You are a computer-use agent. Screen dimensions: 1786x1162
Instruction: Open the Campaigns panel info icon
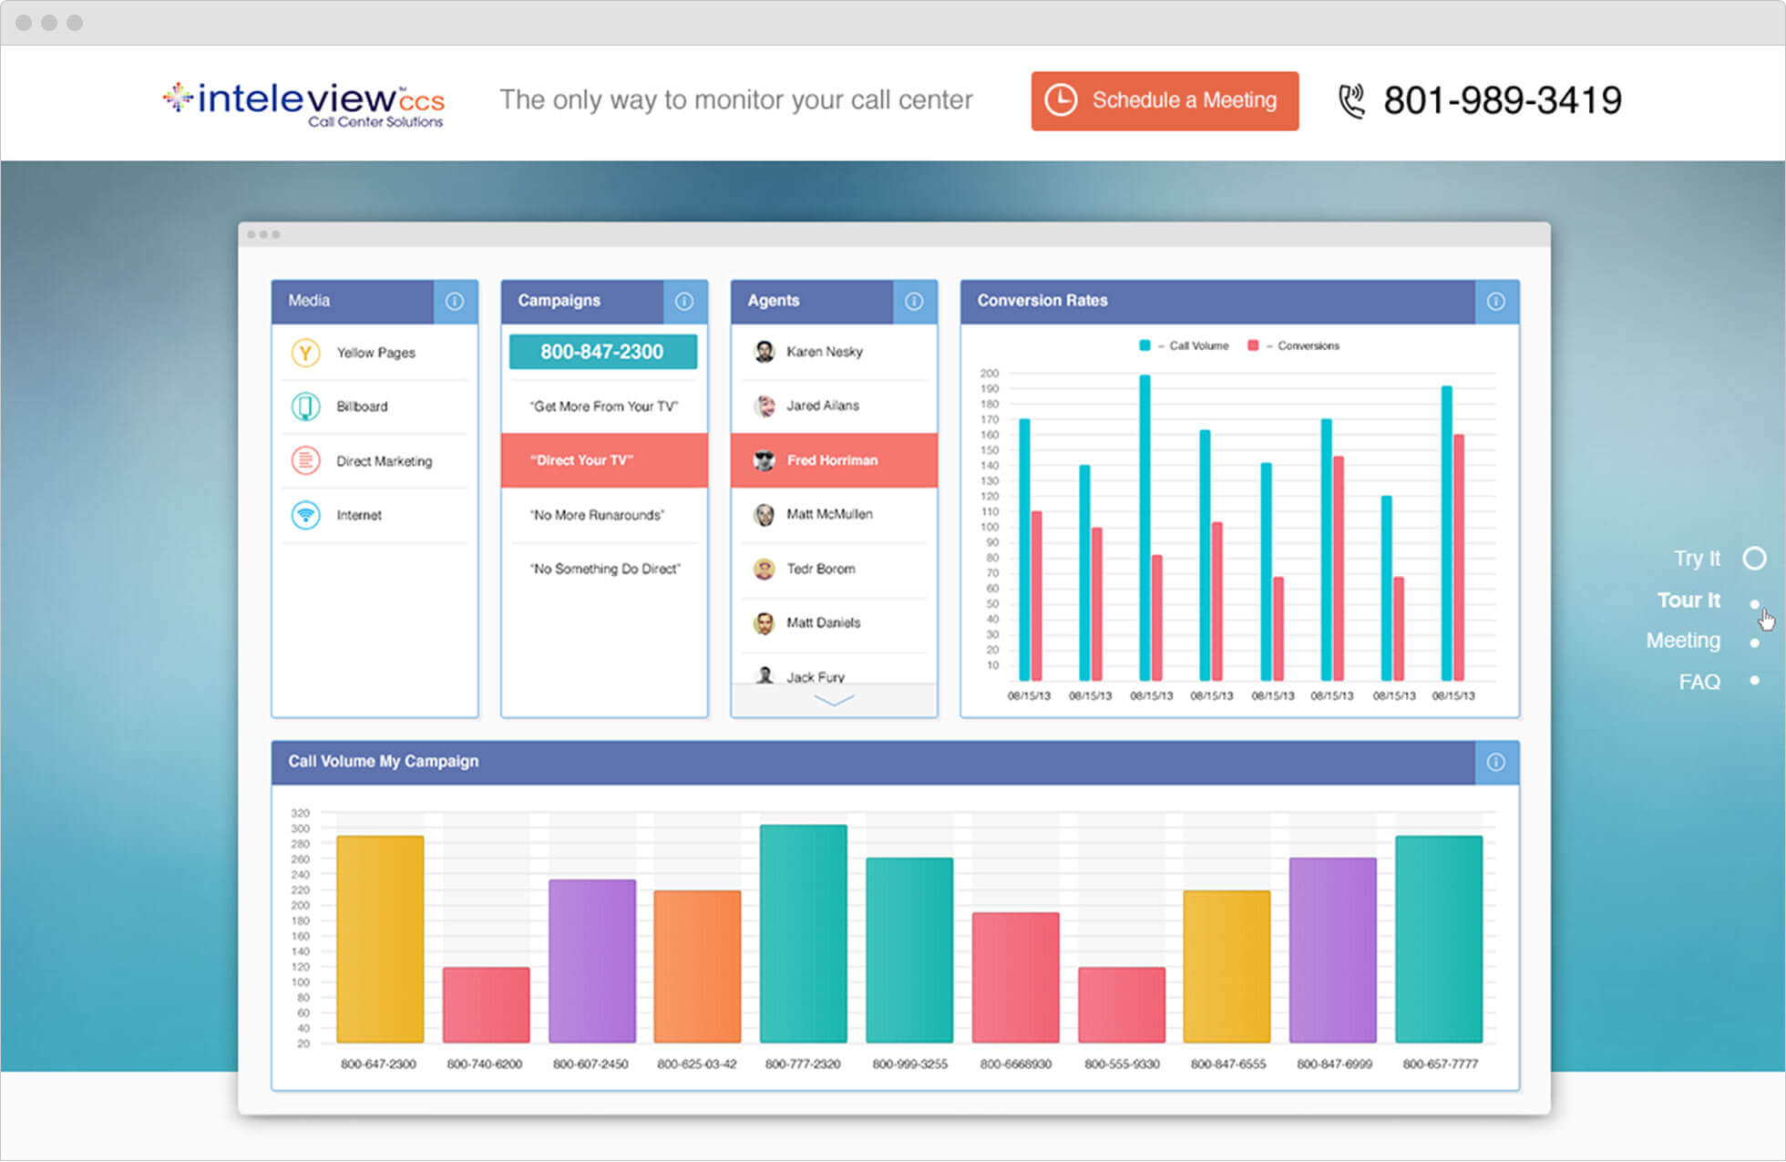[684, 302]
